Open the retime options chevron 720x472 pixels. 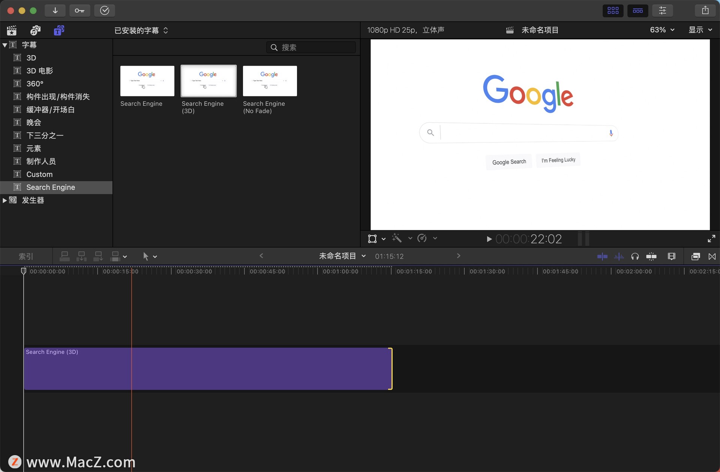pyautogui.click(x=435, y=238)
